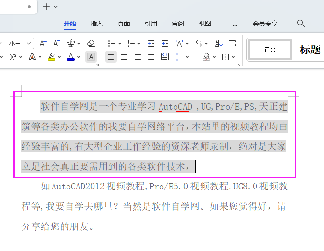Click the distributed alignment icon
The width and height of the screenshot is (324, 251).
[165, 57]
